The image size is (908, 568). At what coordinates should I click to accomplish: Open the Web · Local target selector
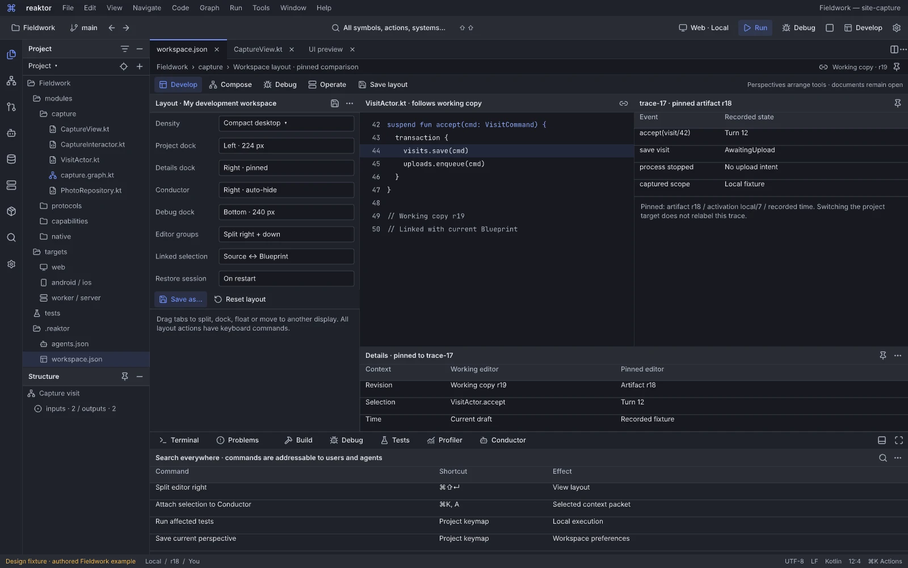tap(704, 28)
